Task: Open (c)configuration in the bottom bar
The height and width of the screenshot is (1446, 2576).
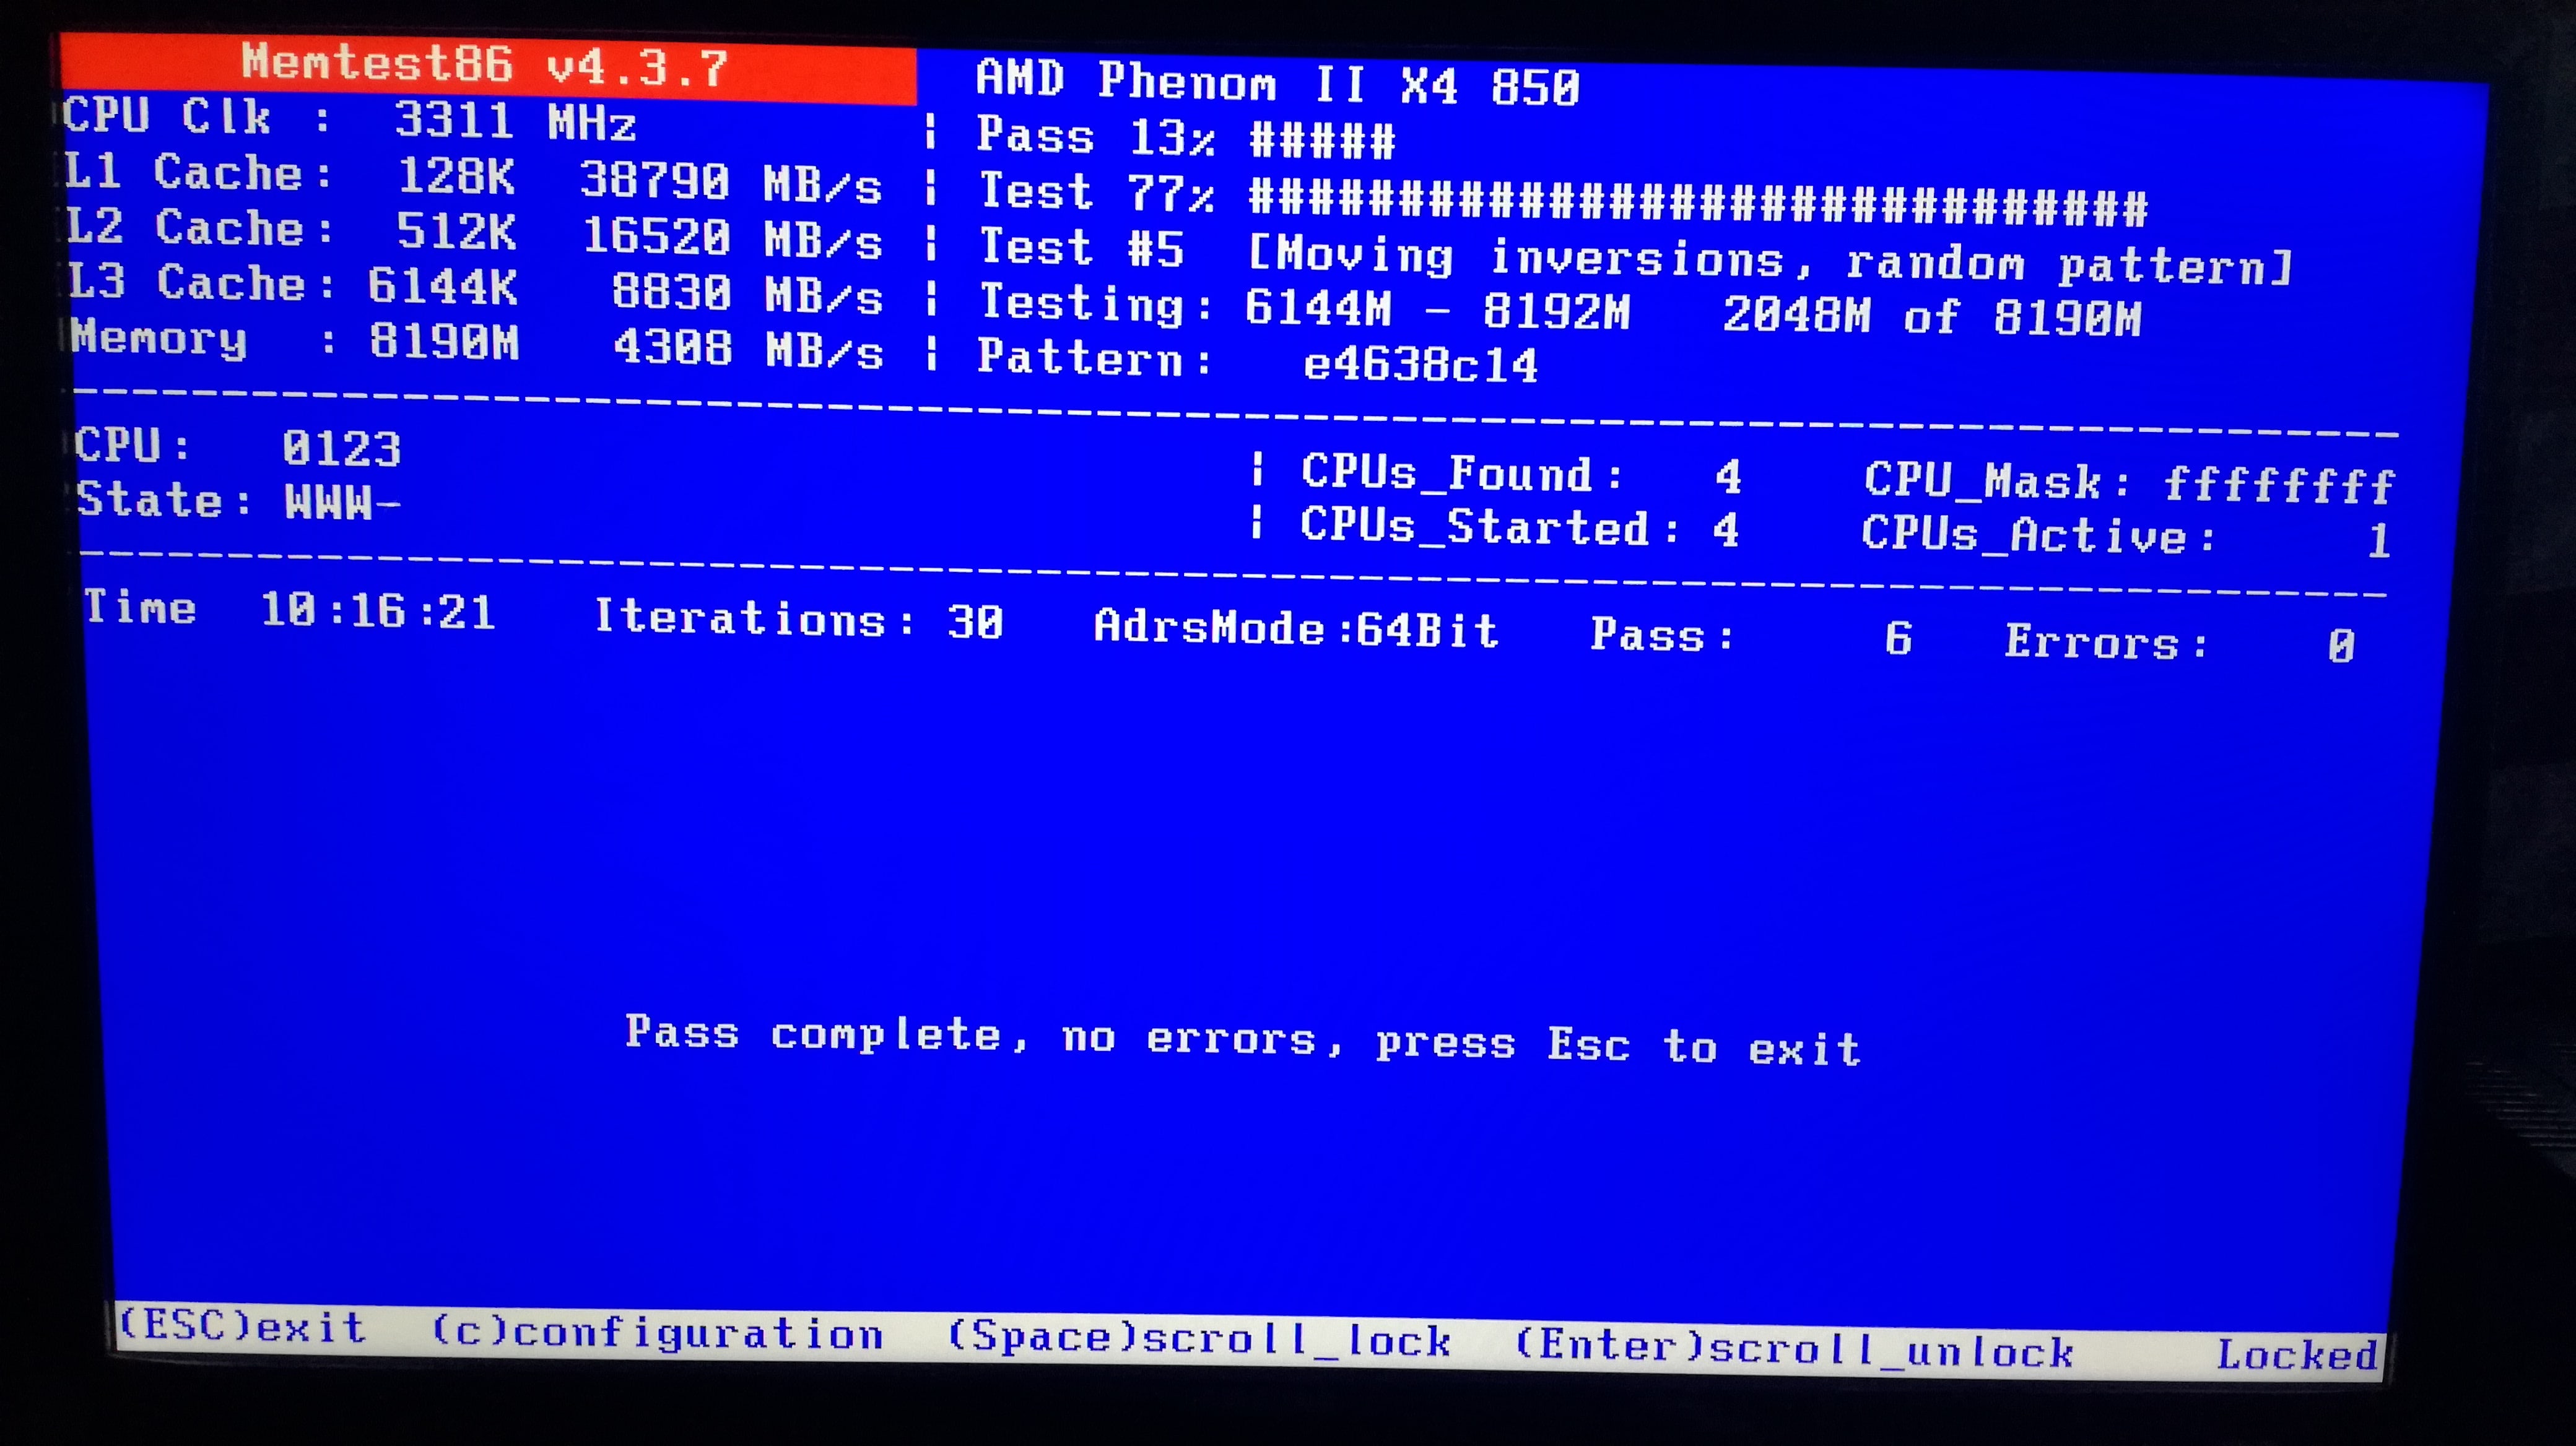Action: pyautogui.click(x=657, y=1332)
